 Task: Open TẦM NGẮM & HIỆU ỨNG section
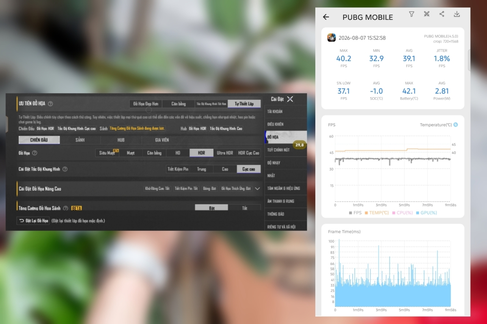point(286,188)
